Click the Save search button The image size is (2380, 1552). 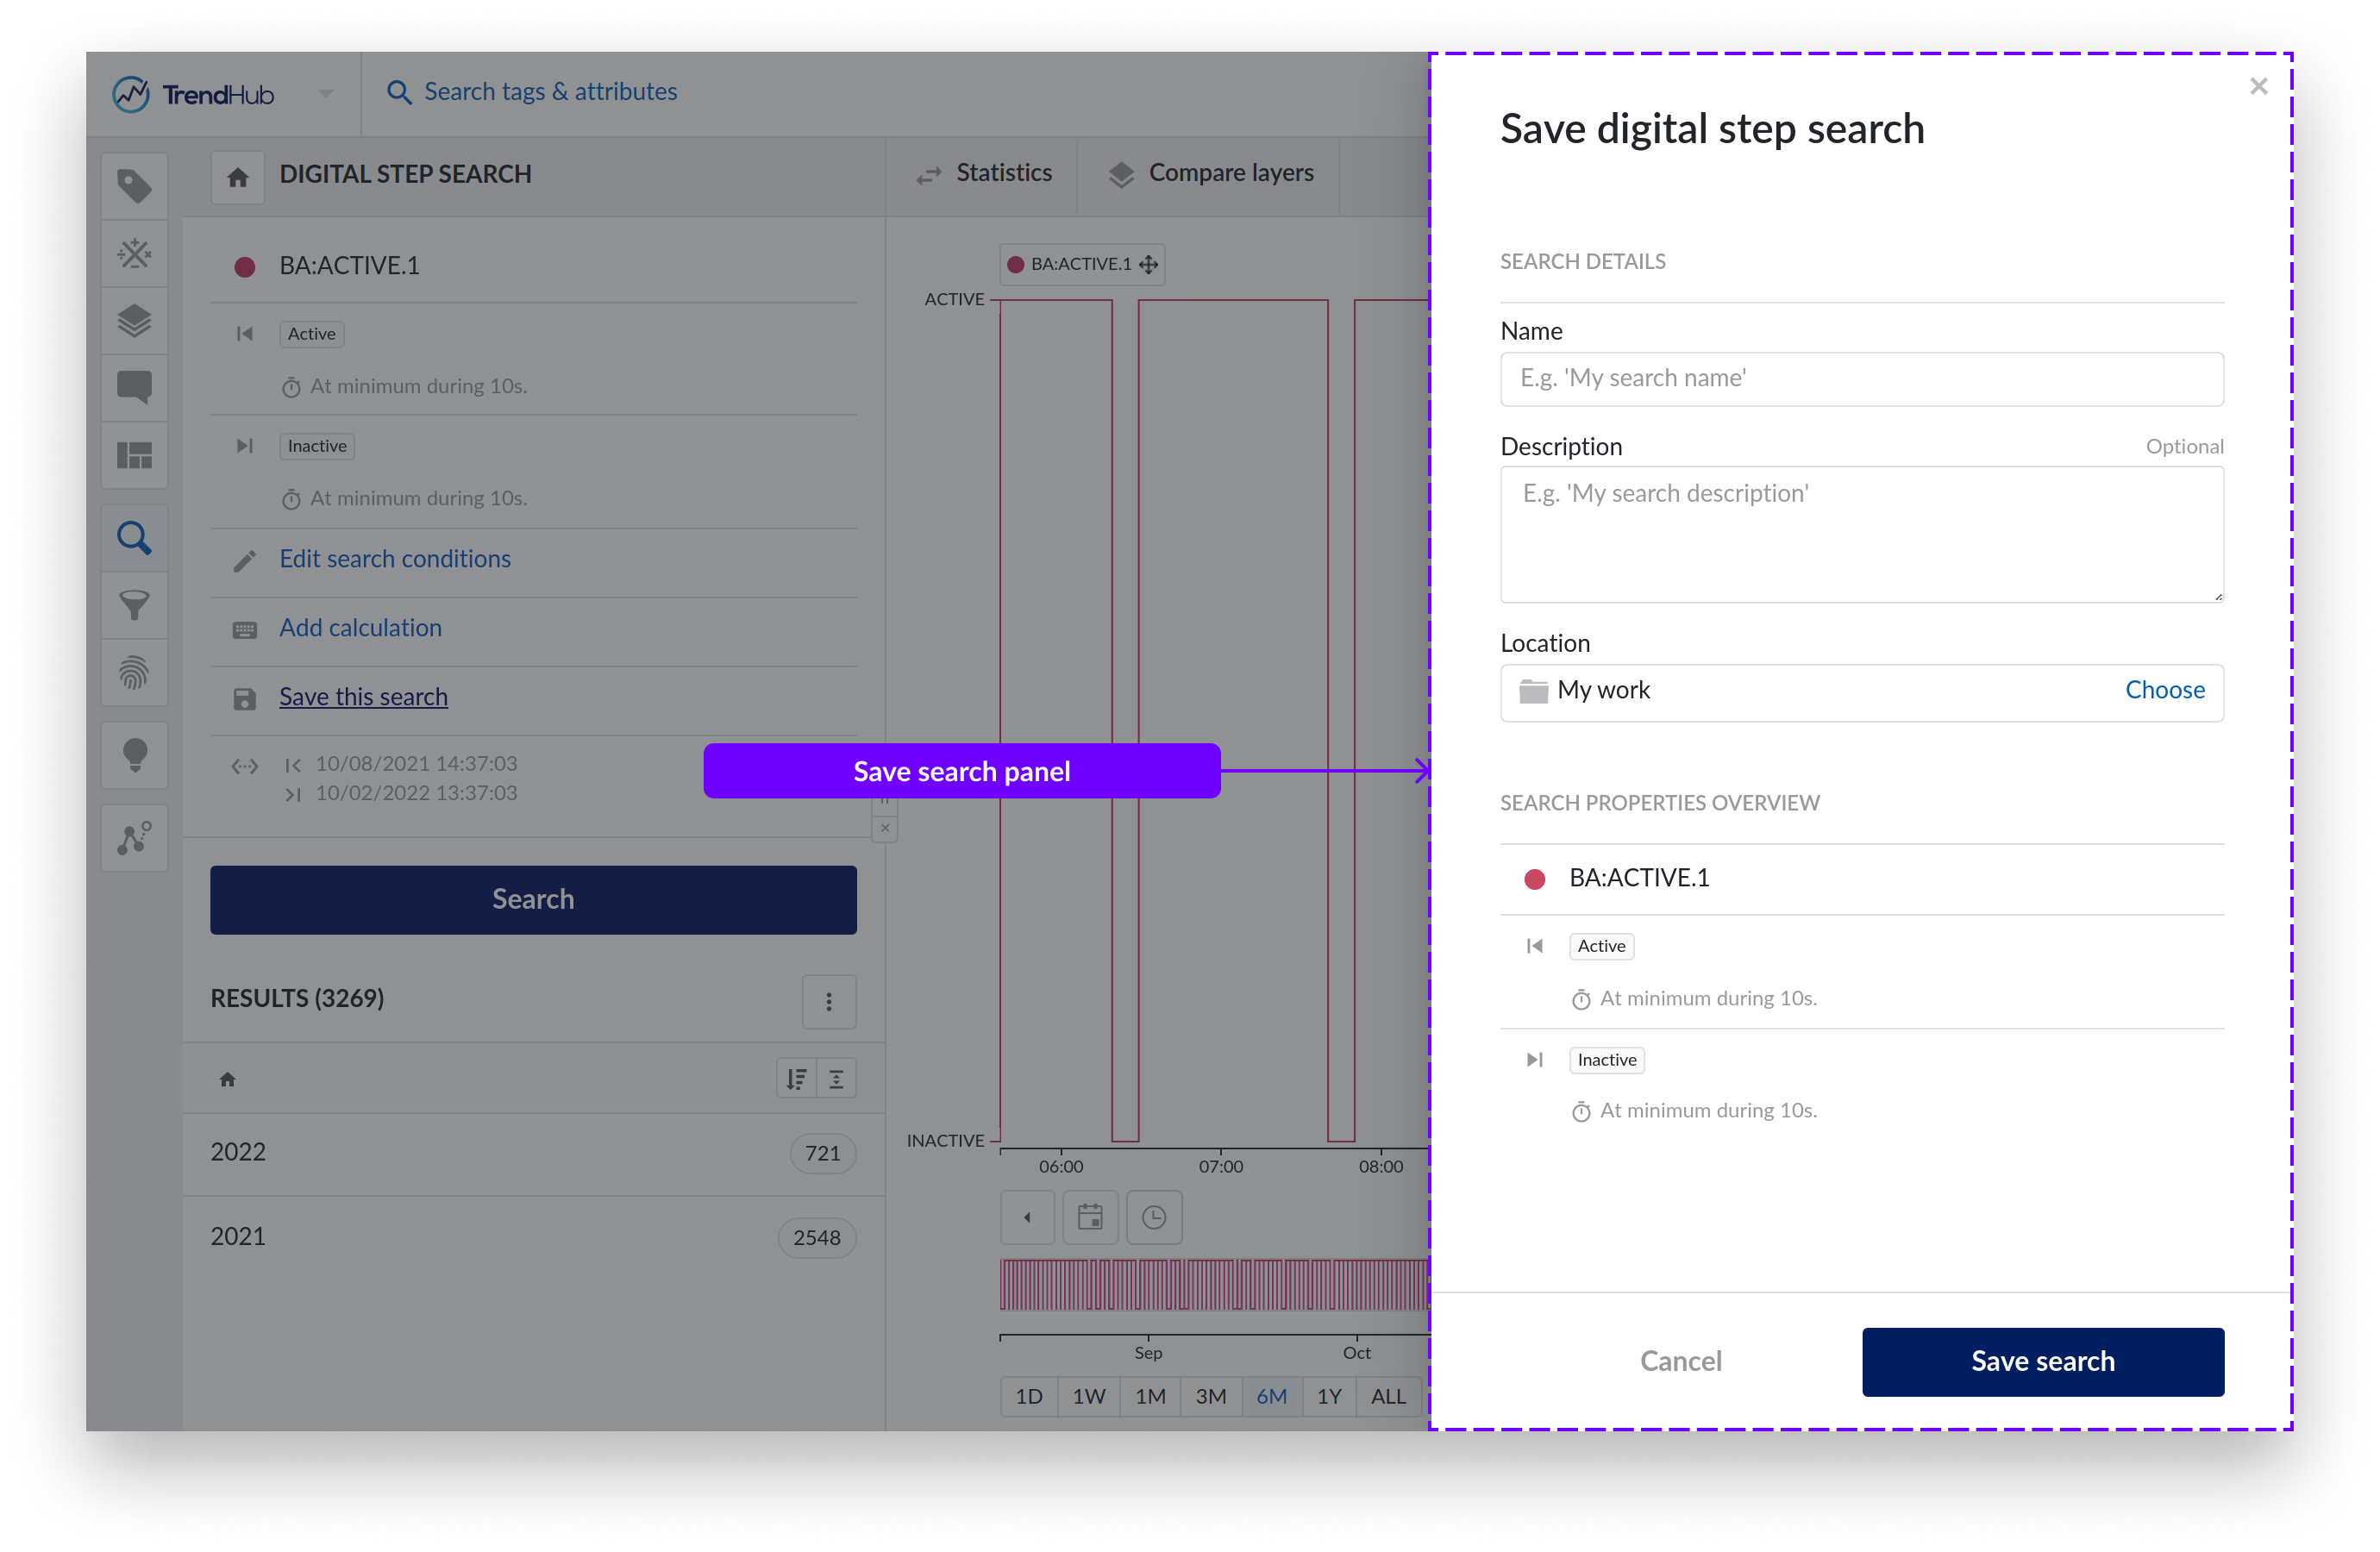click(x=2042, y=1361)
